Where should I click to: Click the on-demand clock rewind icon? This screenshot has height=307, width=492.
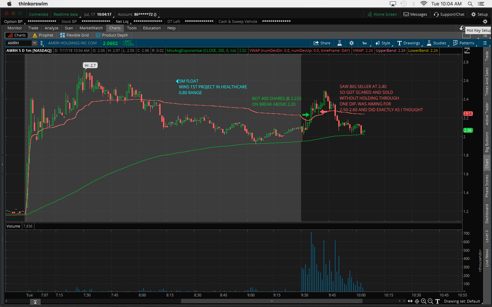(462, 28)
